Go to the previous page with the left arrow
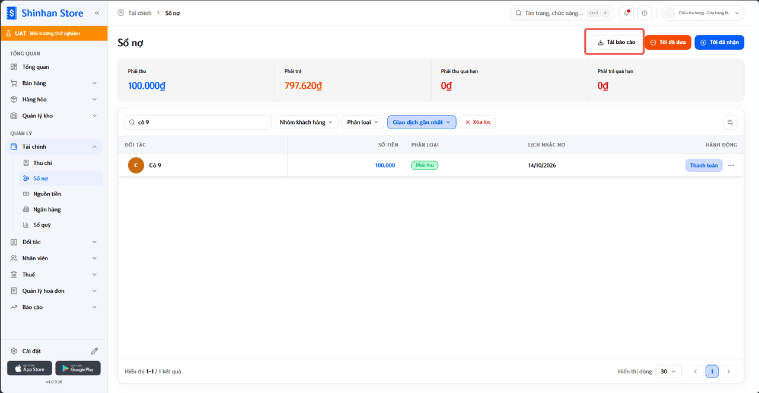This screenshot has width=759, height=393. [696, 372]
